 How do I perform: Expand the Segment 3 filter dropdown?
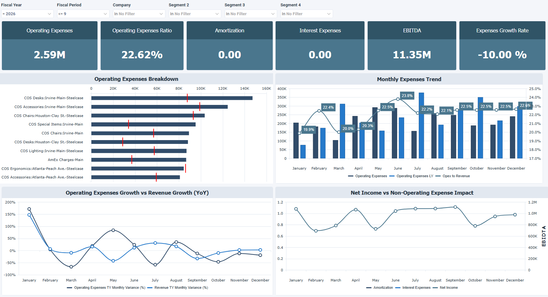(251, 14)
